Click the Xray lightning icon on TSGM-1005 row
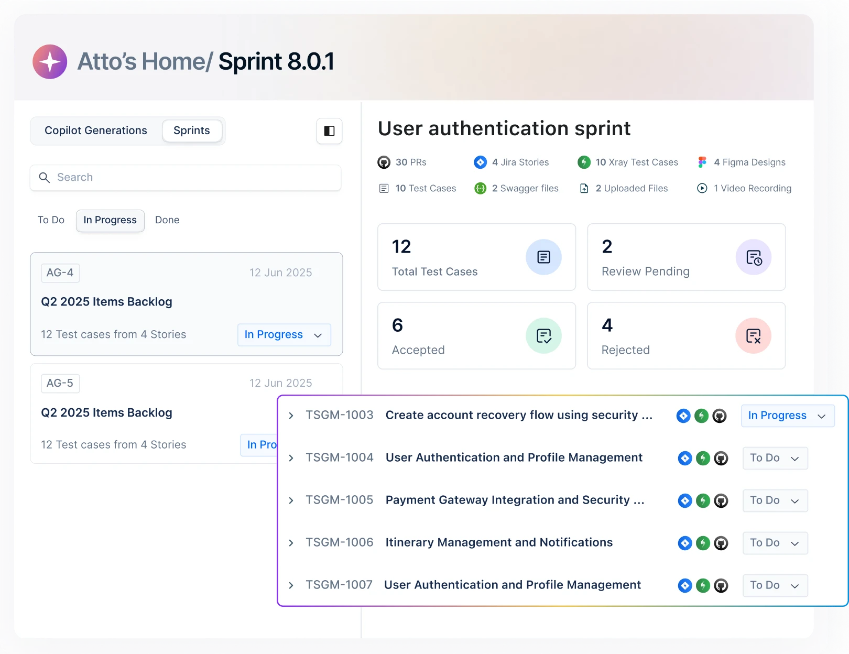 coord(702,500)
